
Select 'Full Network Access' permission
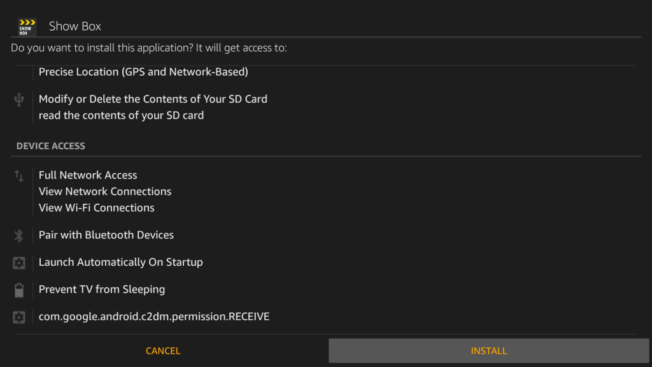88,175
